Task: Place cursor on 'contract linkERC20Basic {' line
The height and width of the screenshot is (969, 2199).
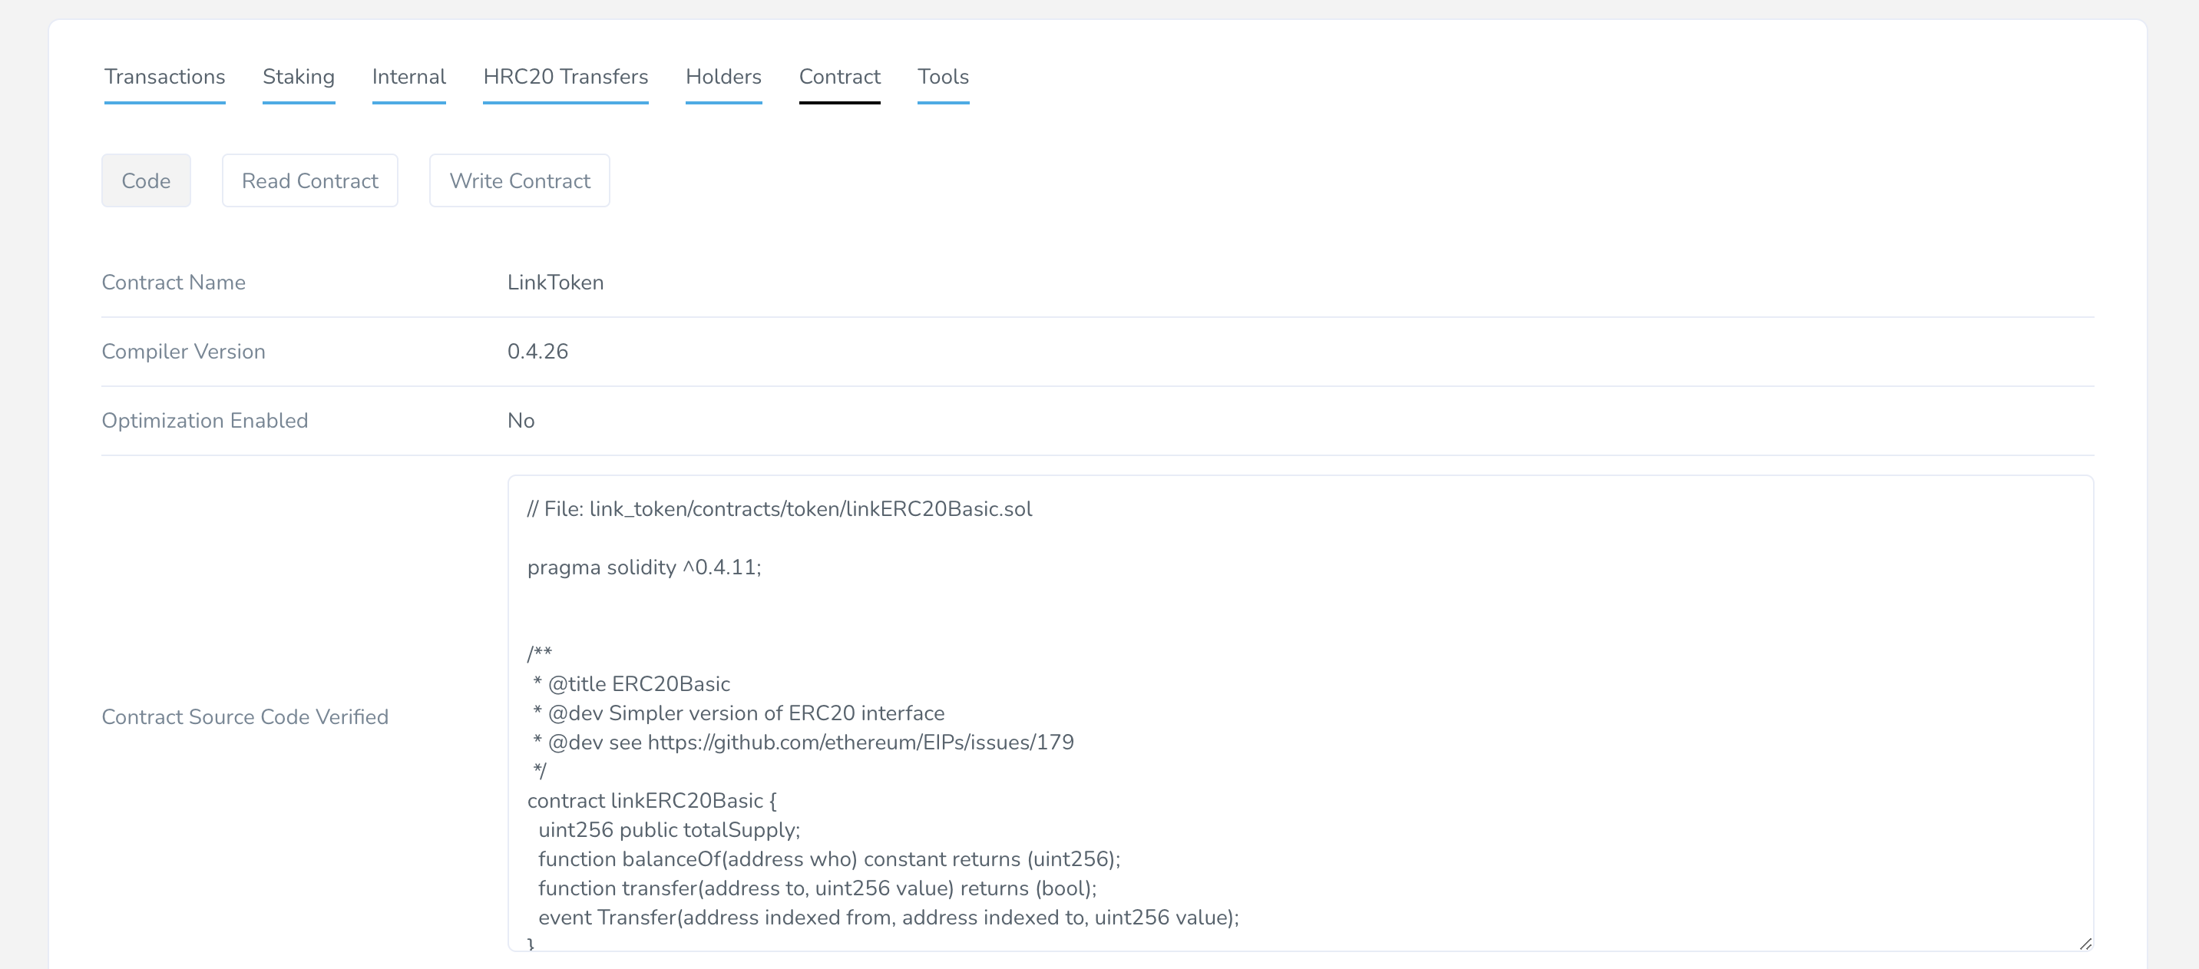Action: coord(651,801)
